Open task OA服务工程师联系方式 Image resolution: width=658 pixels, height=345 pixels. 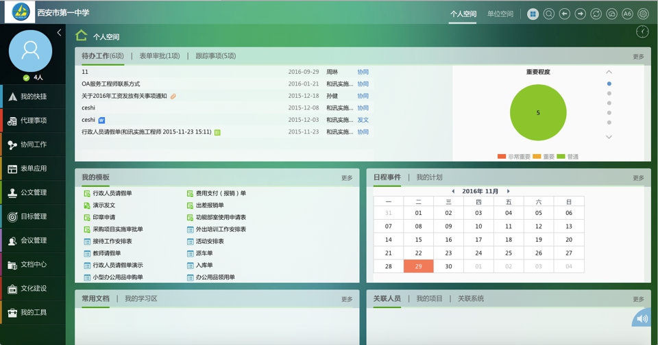click(111, 84)
